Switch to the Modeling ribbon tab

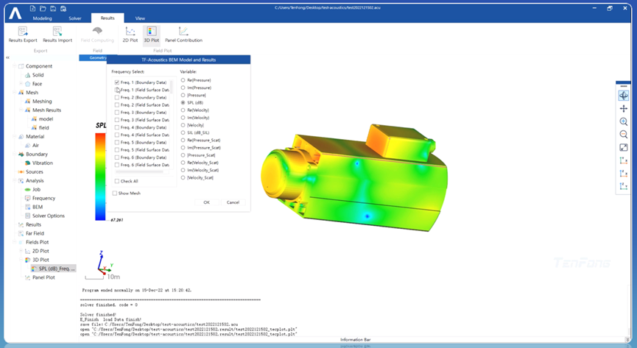point(42,18)
